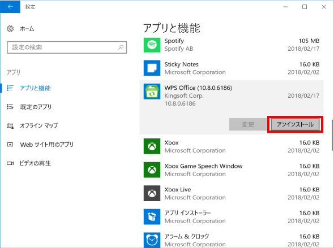Click the WPS Office install date 2018/02/17
The height and width of the screenshot is (248, 334).
point(303,95)
